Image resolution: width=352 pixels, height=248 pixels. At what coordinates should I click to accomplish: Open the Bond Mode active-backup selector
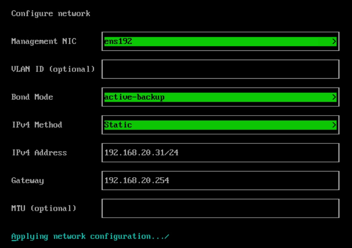click(220, 97)
